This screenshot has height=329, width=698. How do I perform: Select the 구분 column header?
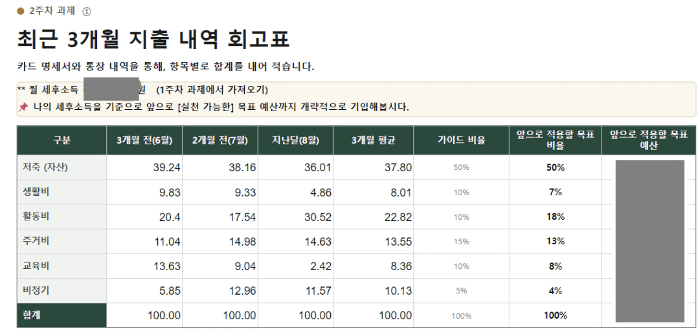pos(62,140)
